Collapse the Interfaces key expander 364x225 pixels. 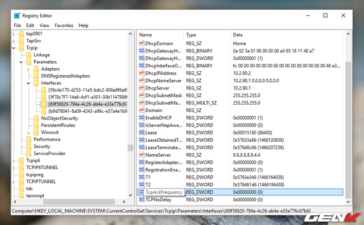click(x=28, y=83)
